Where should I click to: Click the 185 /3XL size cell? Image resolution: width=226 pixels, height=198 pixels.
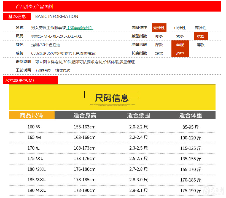[37, 180]
